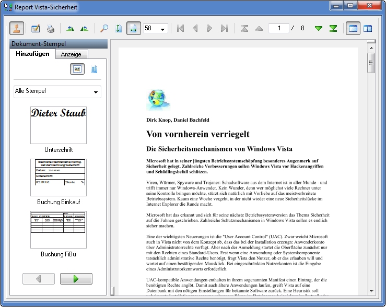The height and width of the screenshot is (307, 386).
Task: Click the total pages value 8
Action: click(x=302, y=28)
